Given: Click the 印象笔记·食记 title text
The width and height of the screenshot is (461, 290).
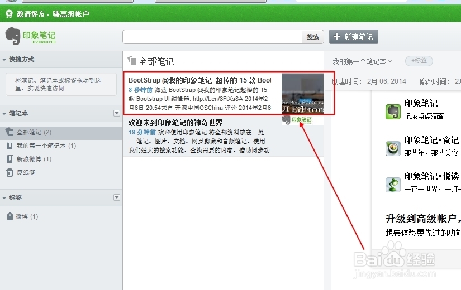Looking at the screenshot, I should pos(431,140).
